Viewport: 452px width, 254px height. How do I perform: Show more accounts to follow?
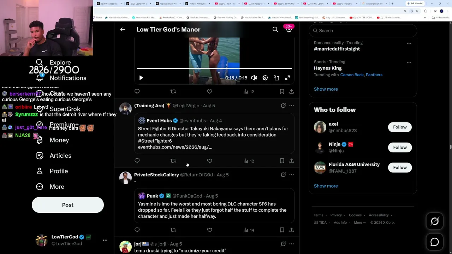click(x=326, y=186)
